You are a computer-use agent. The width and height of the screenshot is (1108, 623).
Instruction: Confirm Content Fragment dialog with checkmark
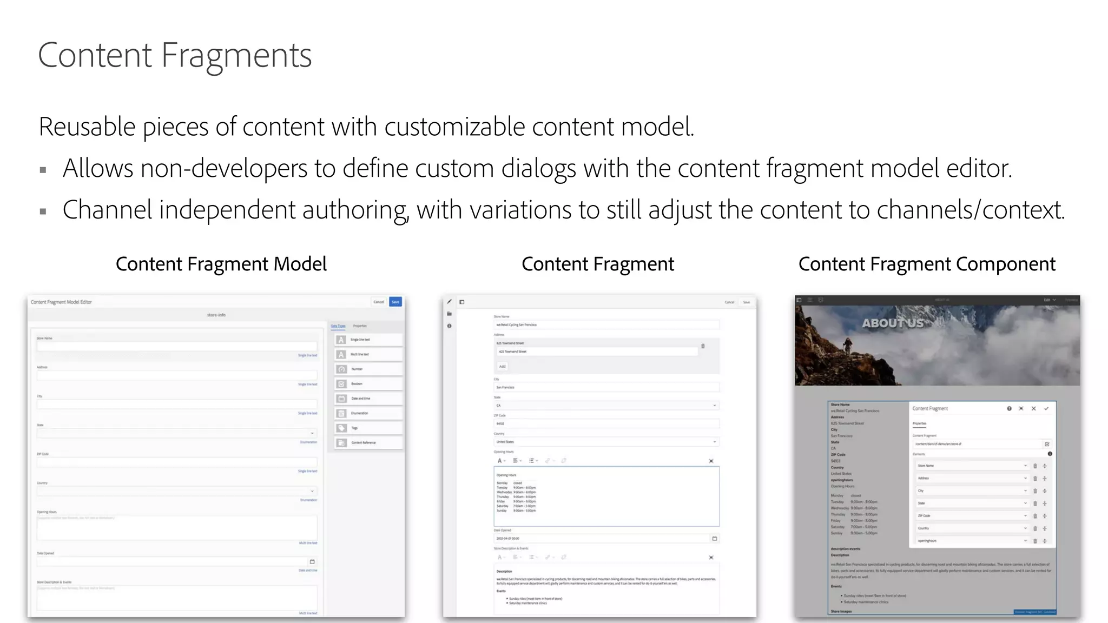[1046, 408]
